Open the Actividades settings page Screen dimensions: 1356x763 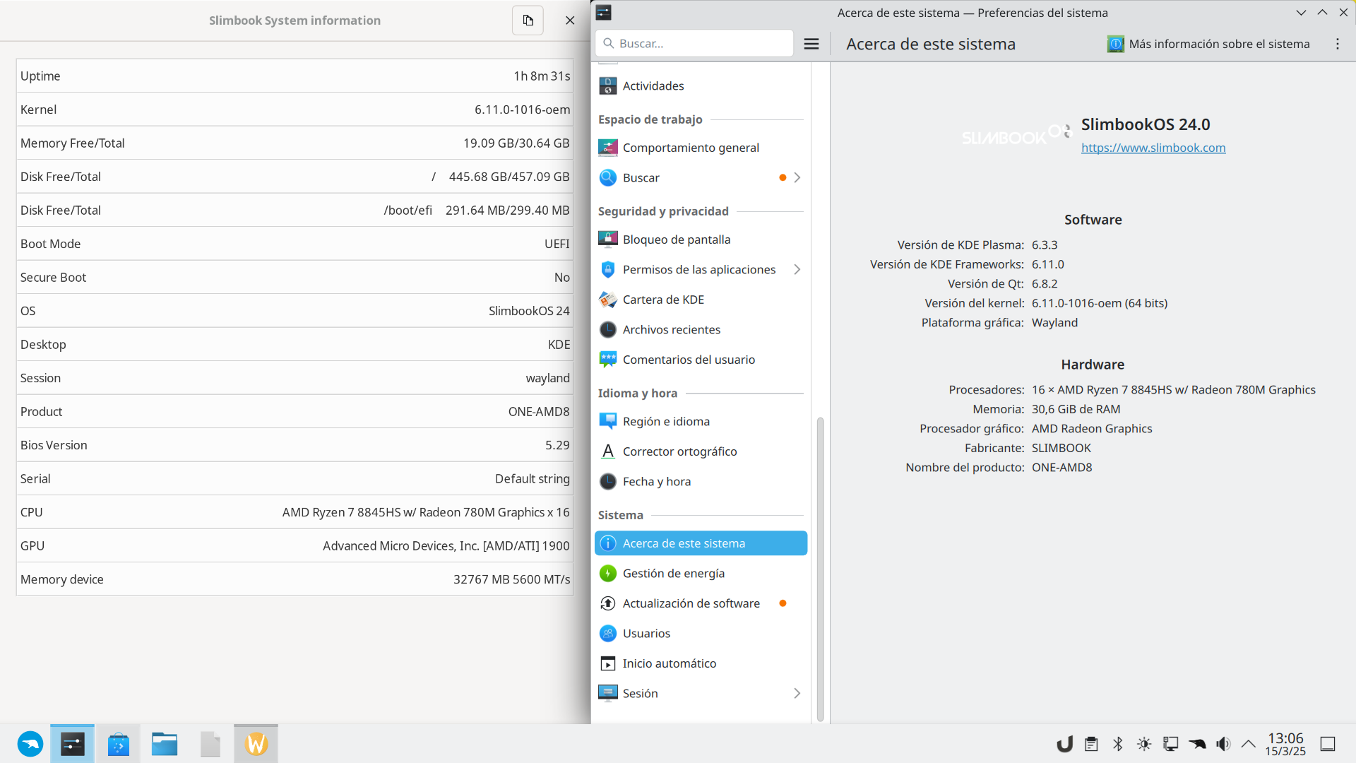tap(701, 86)
